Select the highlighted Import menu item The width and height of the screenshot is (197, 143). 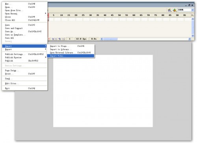coord(24,46)
